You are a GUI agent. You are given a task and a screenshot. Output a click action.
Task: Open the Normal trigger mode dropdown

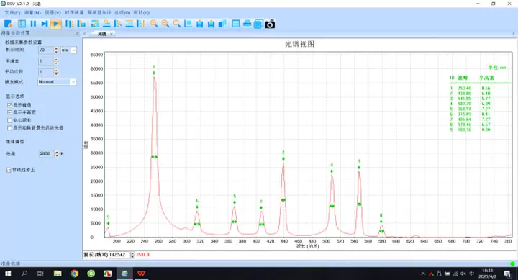click(73, 82)
